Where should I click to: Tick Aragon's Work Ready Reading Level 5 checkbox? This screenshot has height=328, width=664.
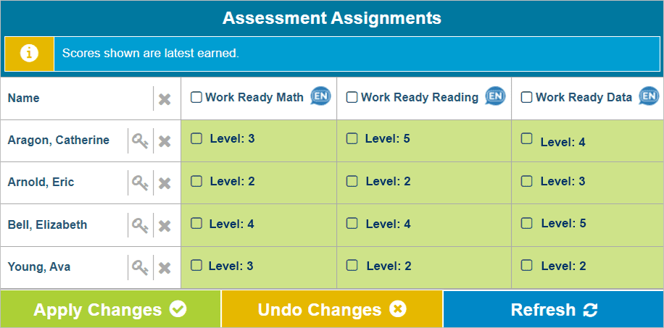click(352, 138)
